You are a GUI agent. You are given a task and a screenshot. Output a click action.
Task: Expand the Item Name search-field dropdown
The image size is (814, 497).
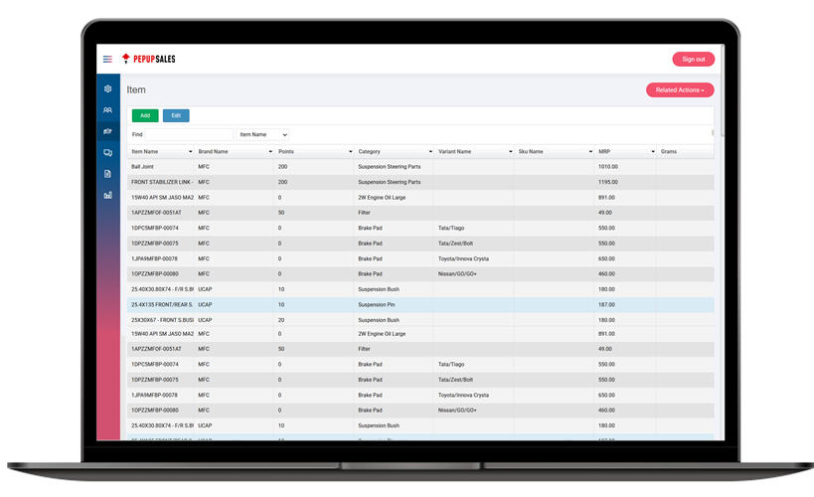click(x=263, y=134)
